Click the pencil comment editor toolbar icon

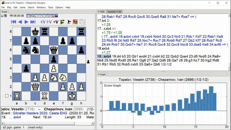[x=36, y=16]
